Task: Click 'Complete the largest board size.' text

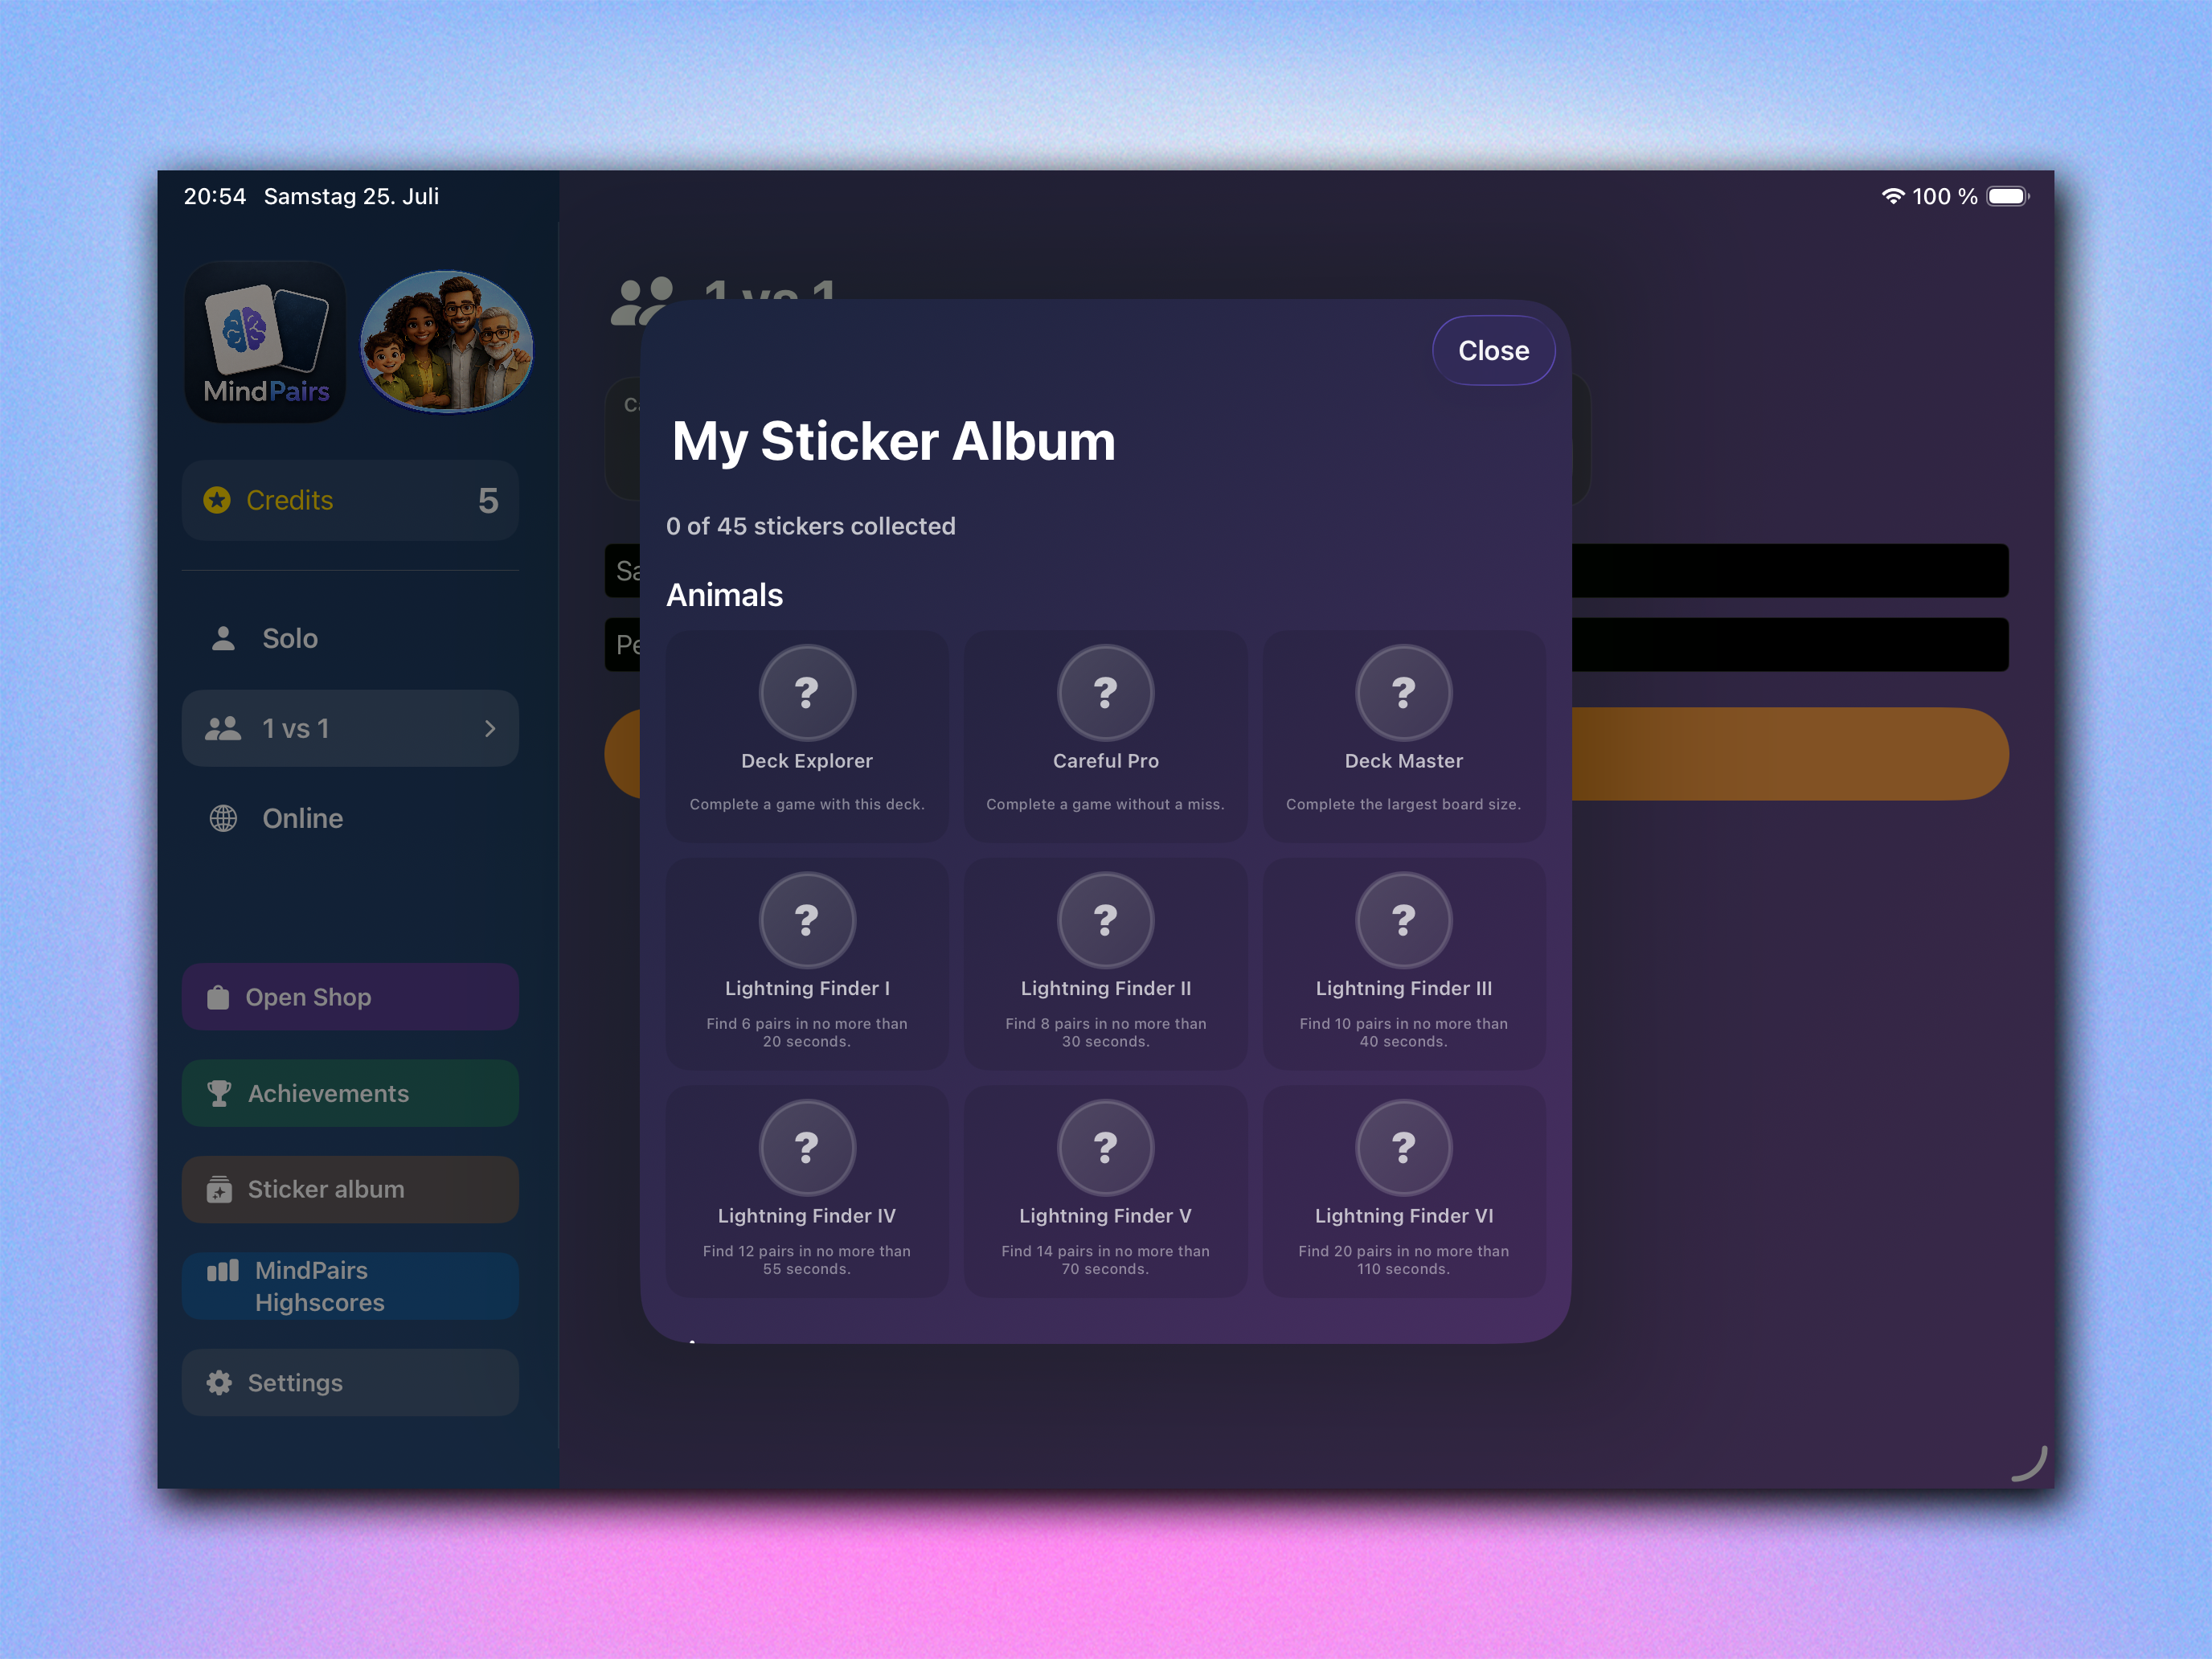Action: pyautogui.click(x=1403, y=804)
